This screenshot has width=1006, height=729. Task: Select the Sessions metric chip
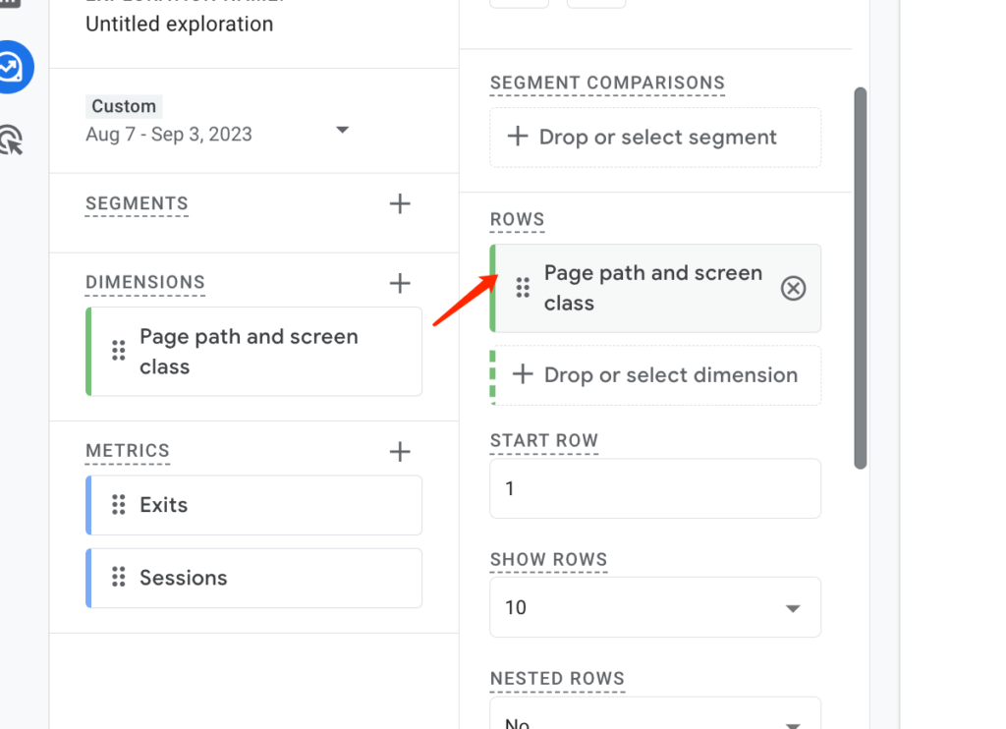[x=254, y=578]
